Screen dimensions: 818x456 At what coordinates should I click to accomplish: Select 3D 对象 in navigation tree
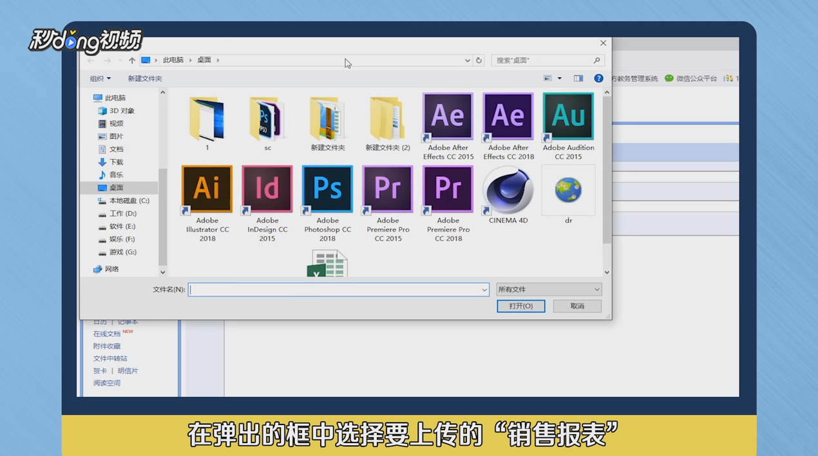[116, 111]
